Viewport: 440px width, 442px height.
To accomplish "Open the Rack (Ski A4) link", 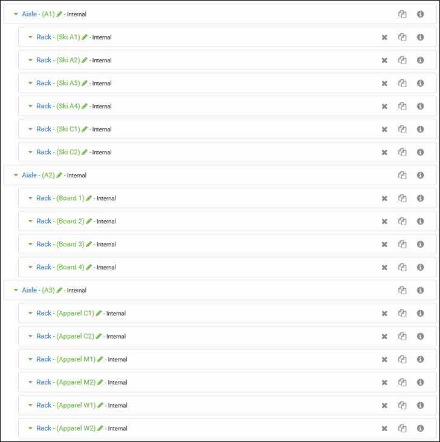I will click(x=57, y=106).
